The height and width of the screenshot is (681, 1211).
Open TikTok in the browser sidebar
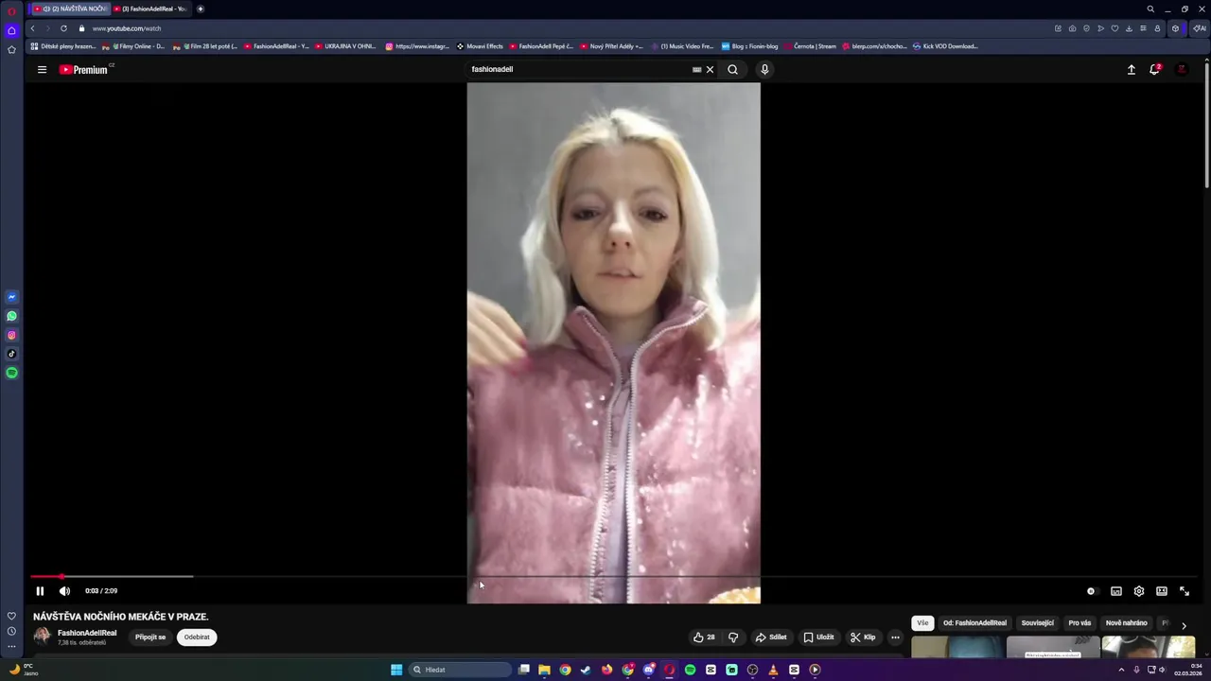[x=11, y=354]
